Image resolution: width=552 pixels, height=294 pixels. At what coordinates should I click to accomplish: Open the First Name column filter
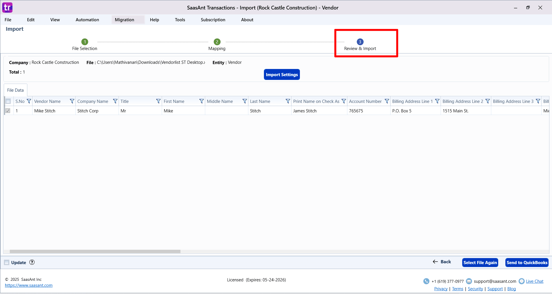tap(201, 101)
